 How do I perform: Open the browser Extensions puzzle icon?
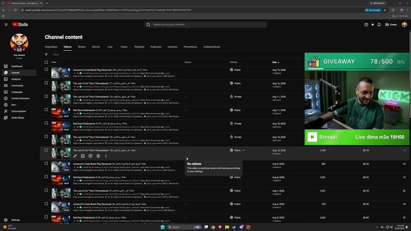coord(393,10)
